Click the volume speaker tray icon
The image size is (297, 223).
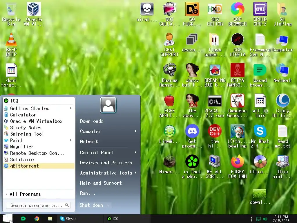(x=265, y=219)
